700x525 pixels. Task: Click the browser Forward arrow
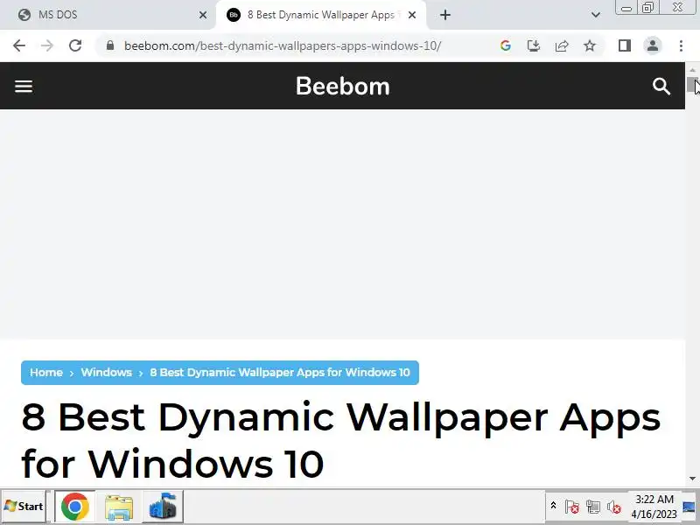pos(47,45)
